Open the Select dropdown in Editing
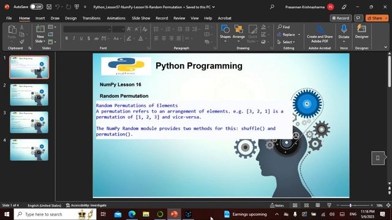392x220 pixels. tap(286, 42)
